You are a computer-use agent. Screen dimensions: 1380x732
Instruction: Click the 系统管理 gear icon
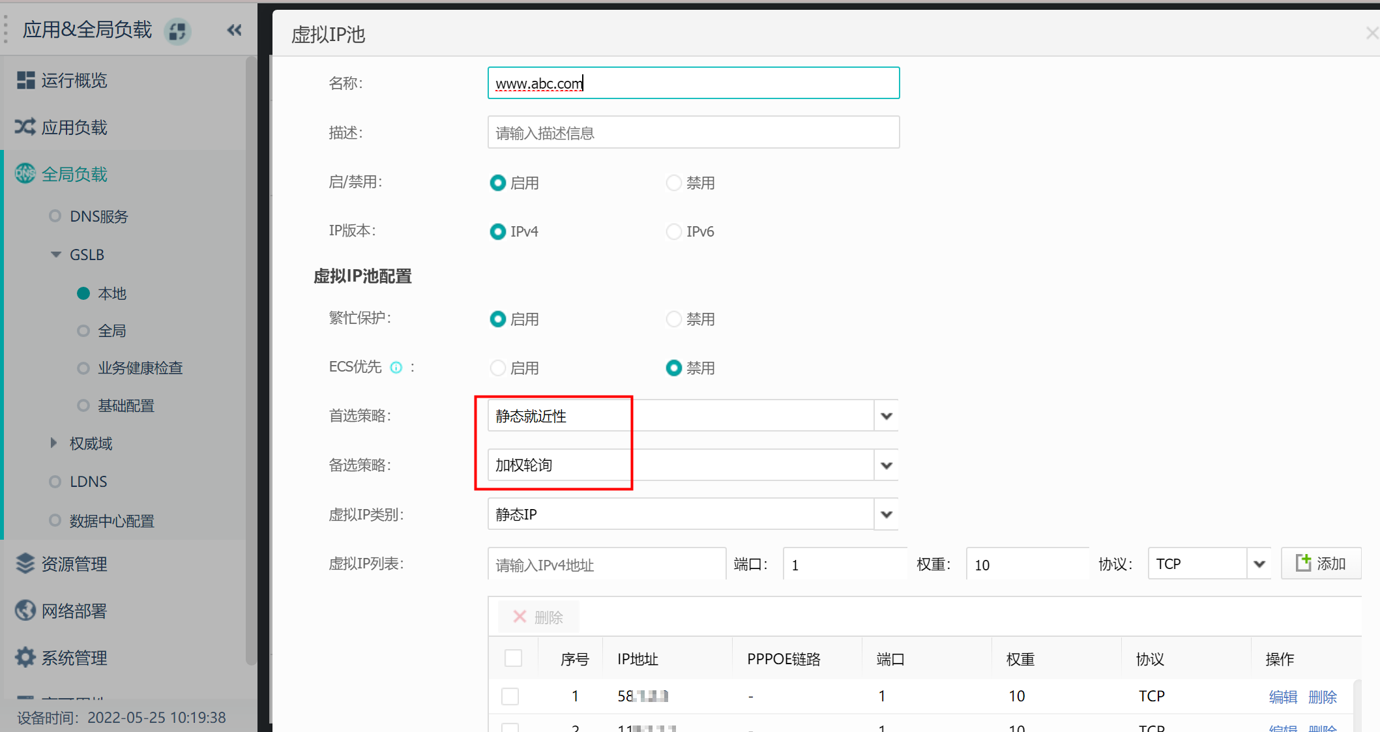[x=25, y=657]
